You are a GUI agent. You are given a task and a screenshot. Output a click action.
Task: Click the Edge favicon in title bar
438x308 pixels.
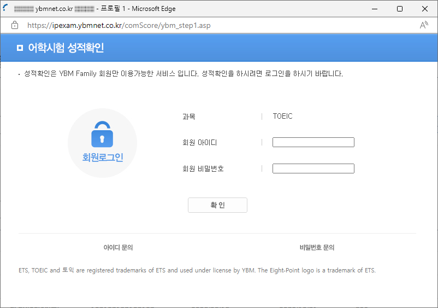pyautogui.click(x=5, y=8)
